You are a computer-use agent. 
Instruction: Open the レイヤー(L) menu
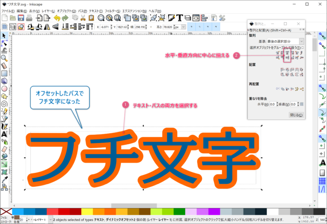click(x=48, y=11)
